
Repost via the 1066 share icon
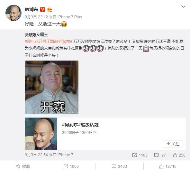pos(71,166)
